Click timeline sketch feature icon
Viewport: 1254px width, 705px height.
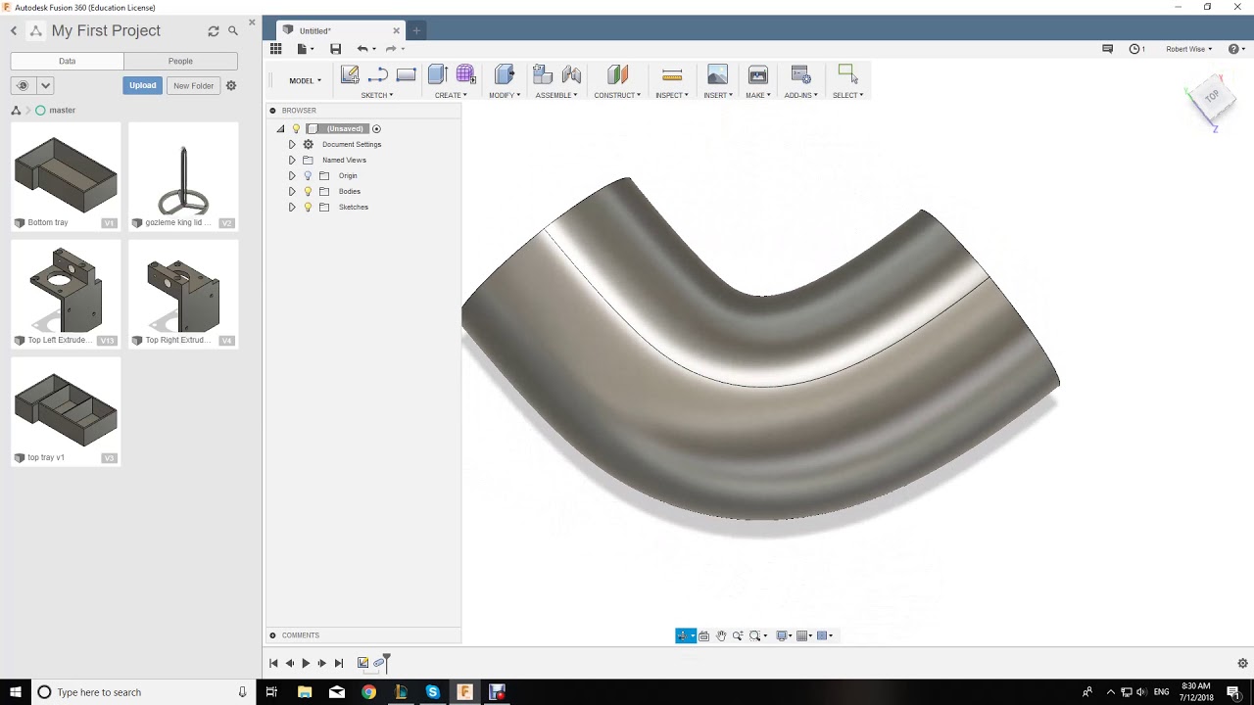362,663
